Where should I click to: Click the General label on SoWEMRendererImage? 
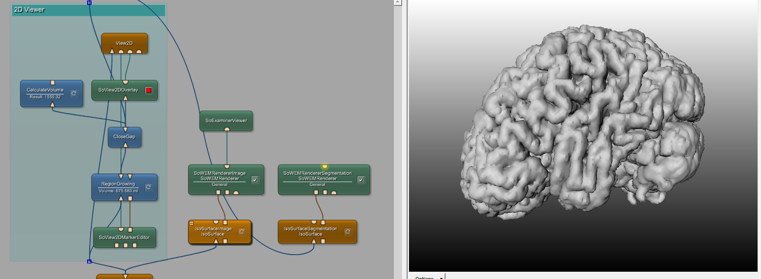(219, 185)
